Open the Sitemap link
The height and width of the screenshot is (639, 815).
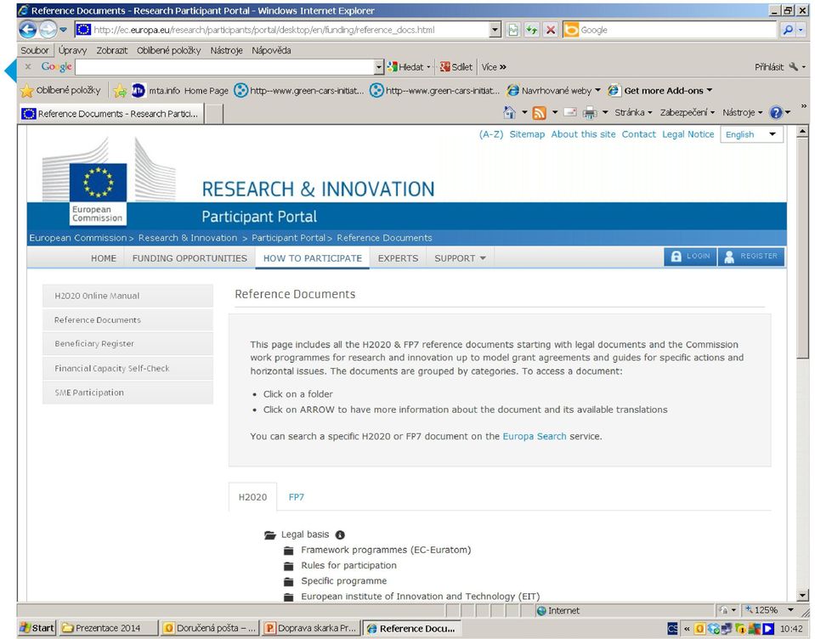click(527, 134)
